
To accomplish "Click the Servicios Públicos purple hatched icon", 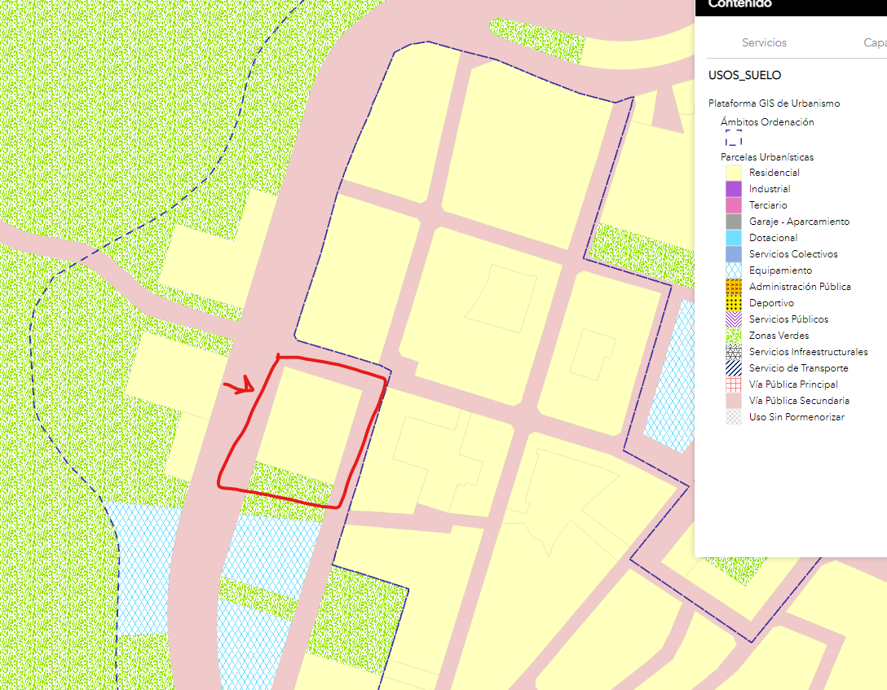I will click(734, 319).
